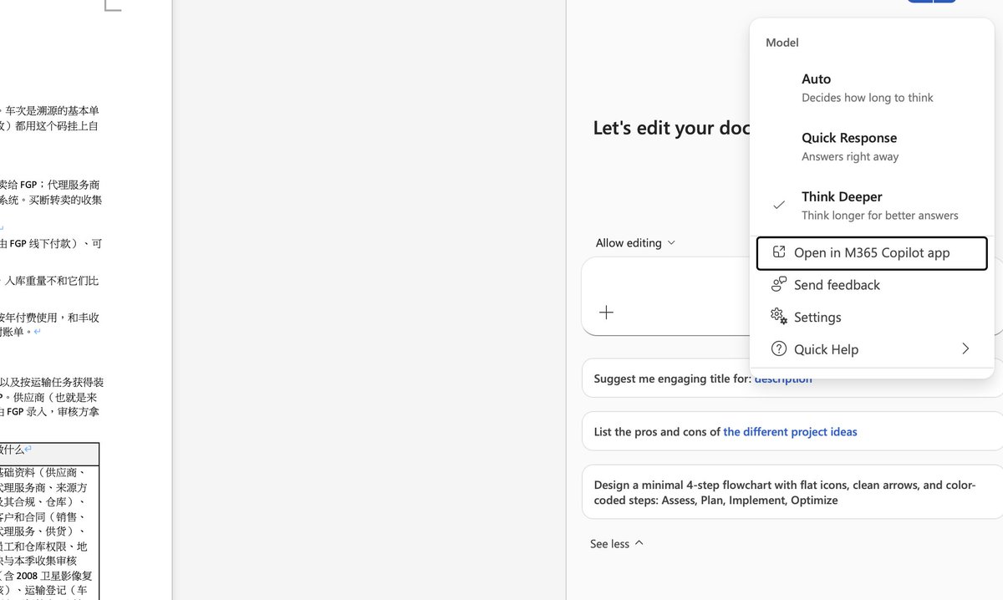Screen dimensions: 1003x600
Task: Click the 'Model' menu section label
Action: [782, 43]
